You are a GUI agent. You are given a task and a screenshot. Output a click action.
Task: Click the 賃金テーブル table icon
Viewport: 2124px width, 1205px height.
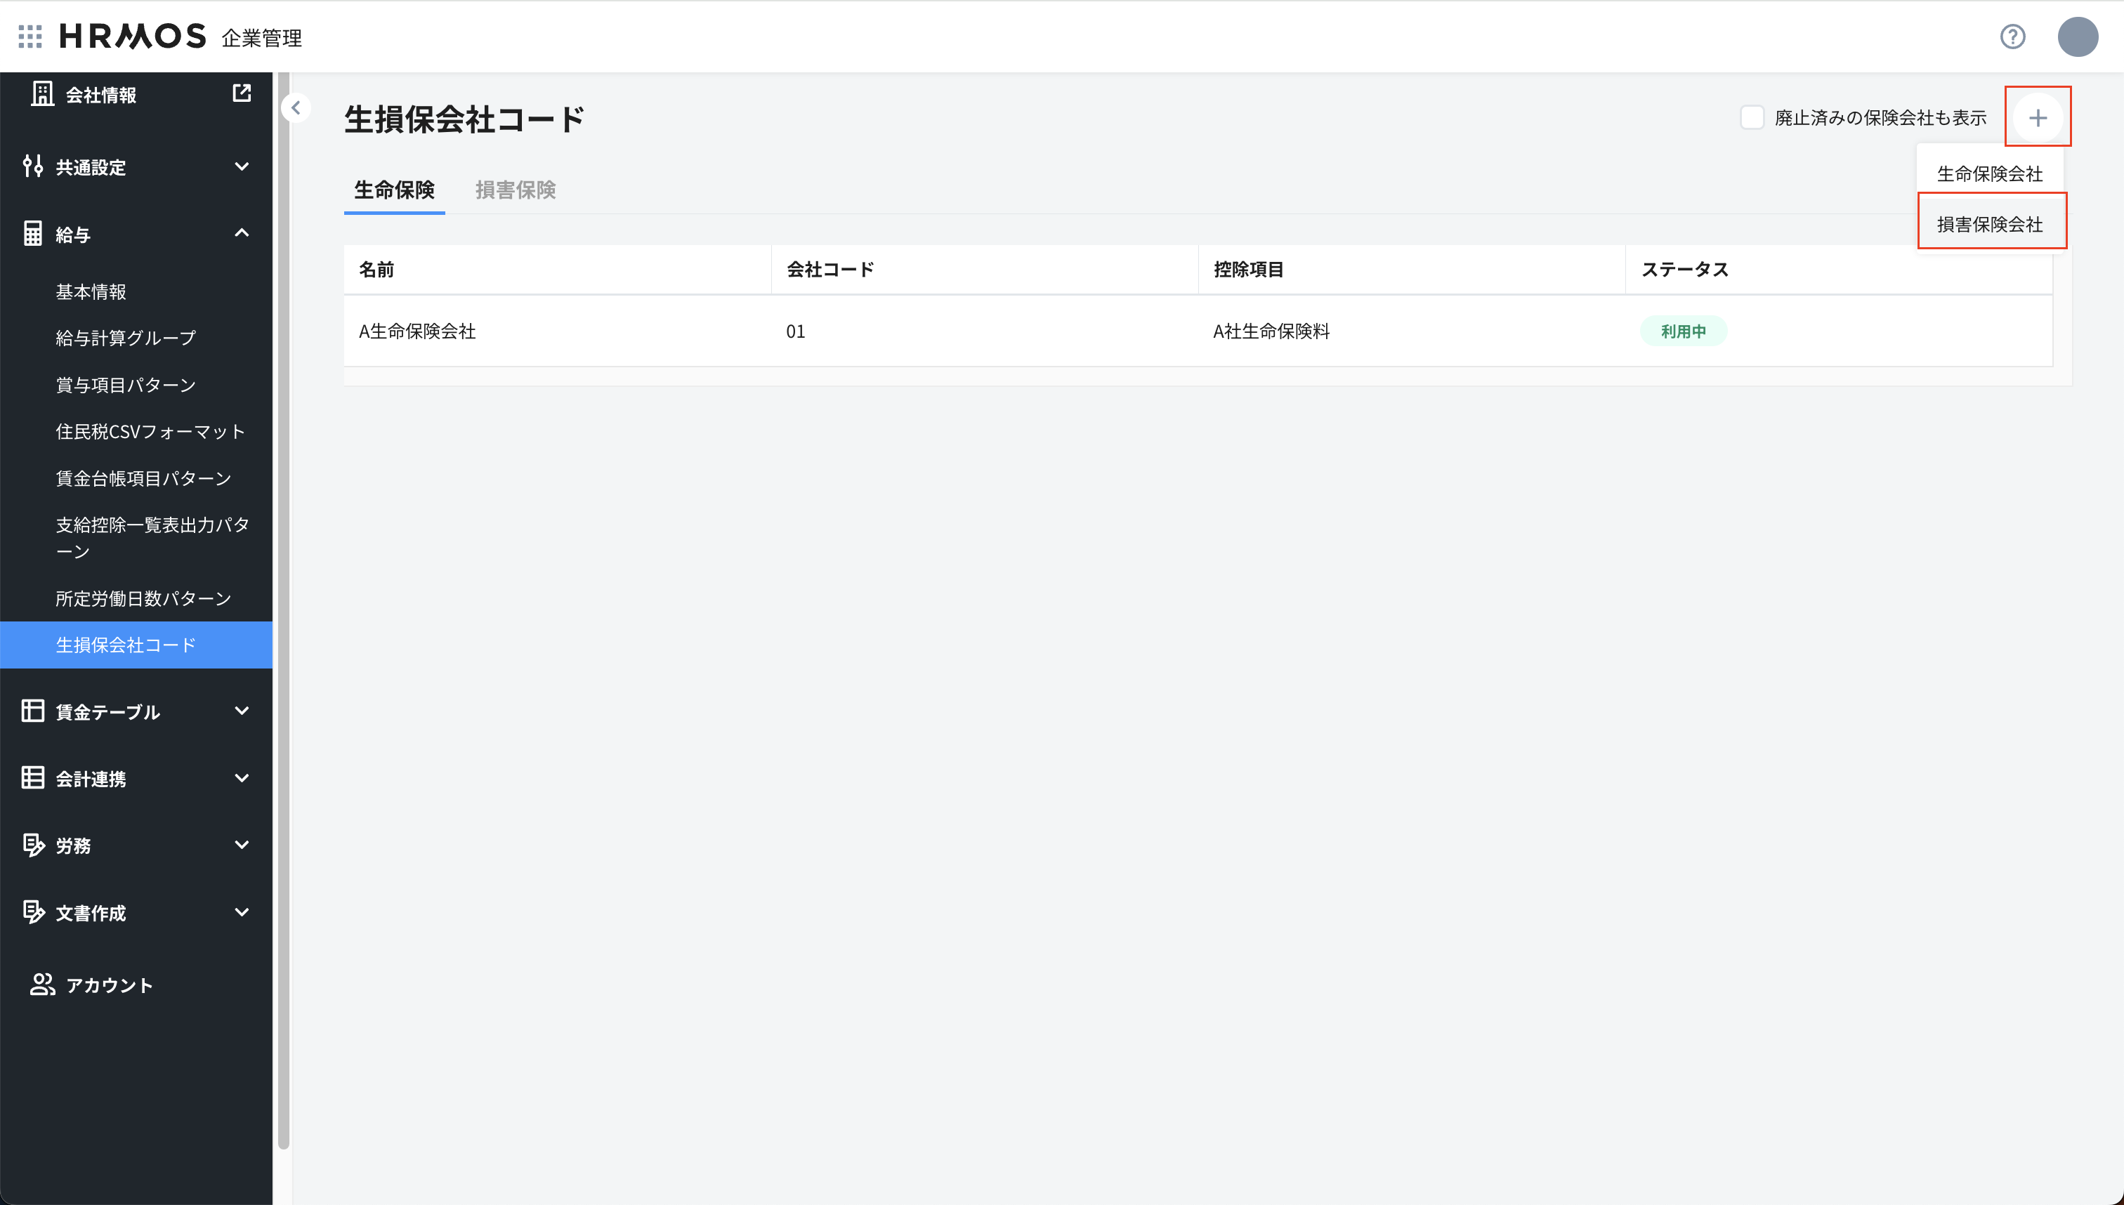[32, 711]
